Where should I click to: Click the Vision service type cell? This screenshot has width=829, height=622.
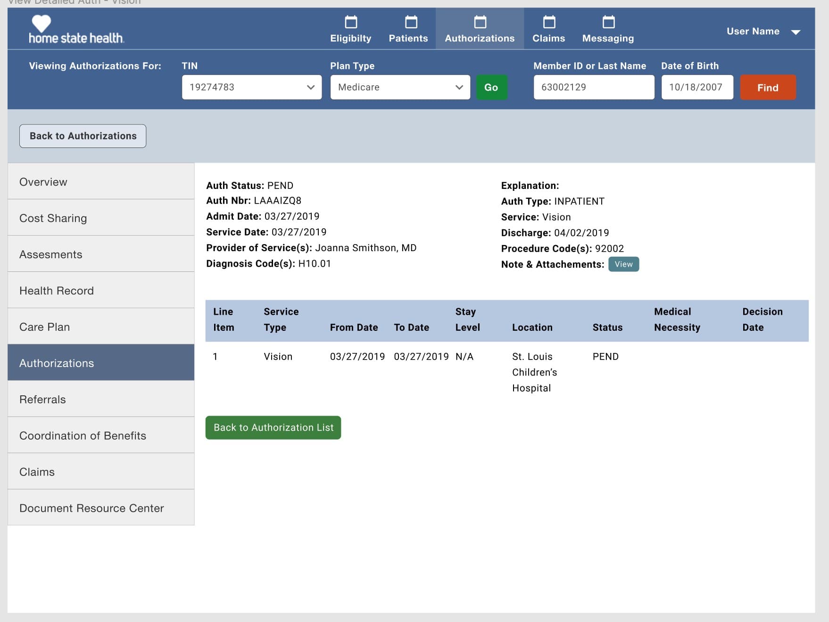[x=278, y=357]
